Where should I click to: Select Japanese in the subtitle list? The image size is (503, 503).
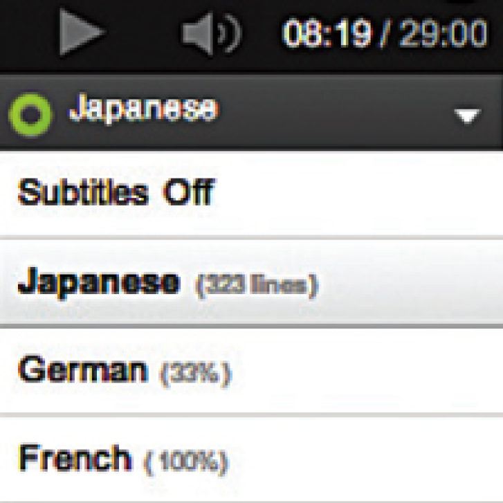(x=98, y=283)
